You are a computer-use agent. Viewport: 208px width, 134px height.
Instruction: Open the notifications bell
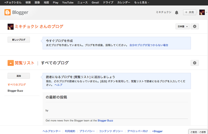tap(177, 13)
